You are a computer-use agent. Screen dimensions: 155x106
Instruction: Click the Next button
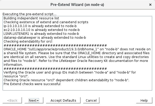34,100
